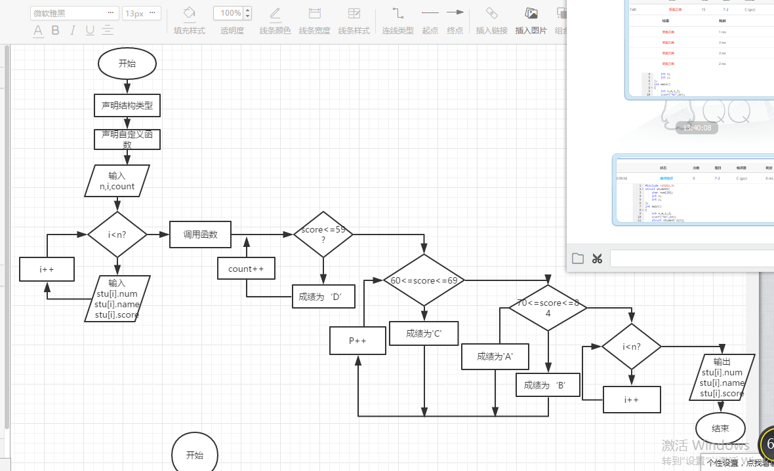Viewport: 774px width, 471px height.
Task: Select the 输出 stu[i].num parallelogram
Action: (722, 377)
